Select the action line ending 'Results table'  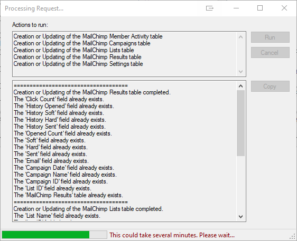(x=77, y=57)
